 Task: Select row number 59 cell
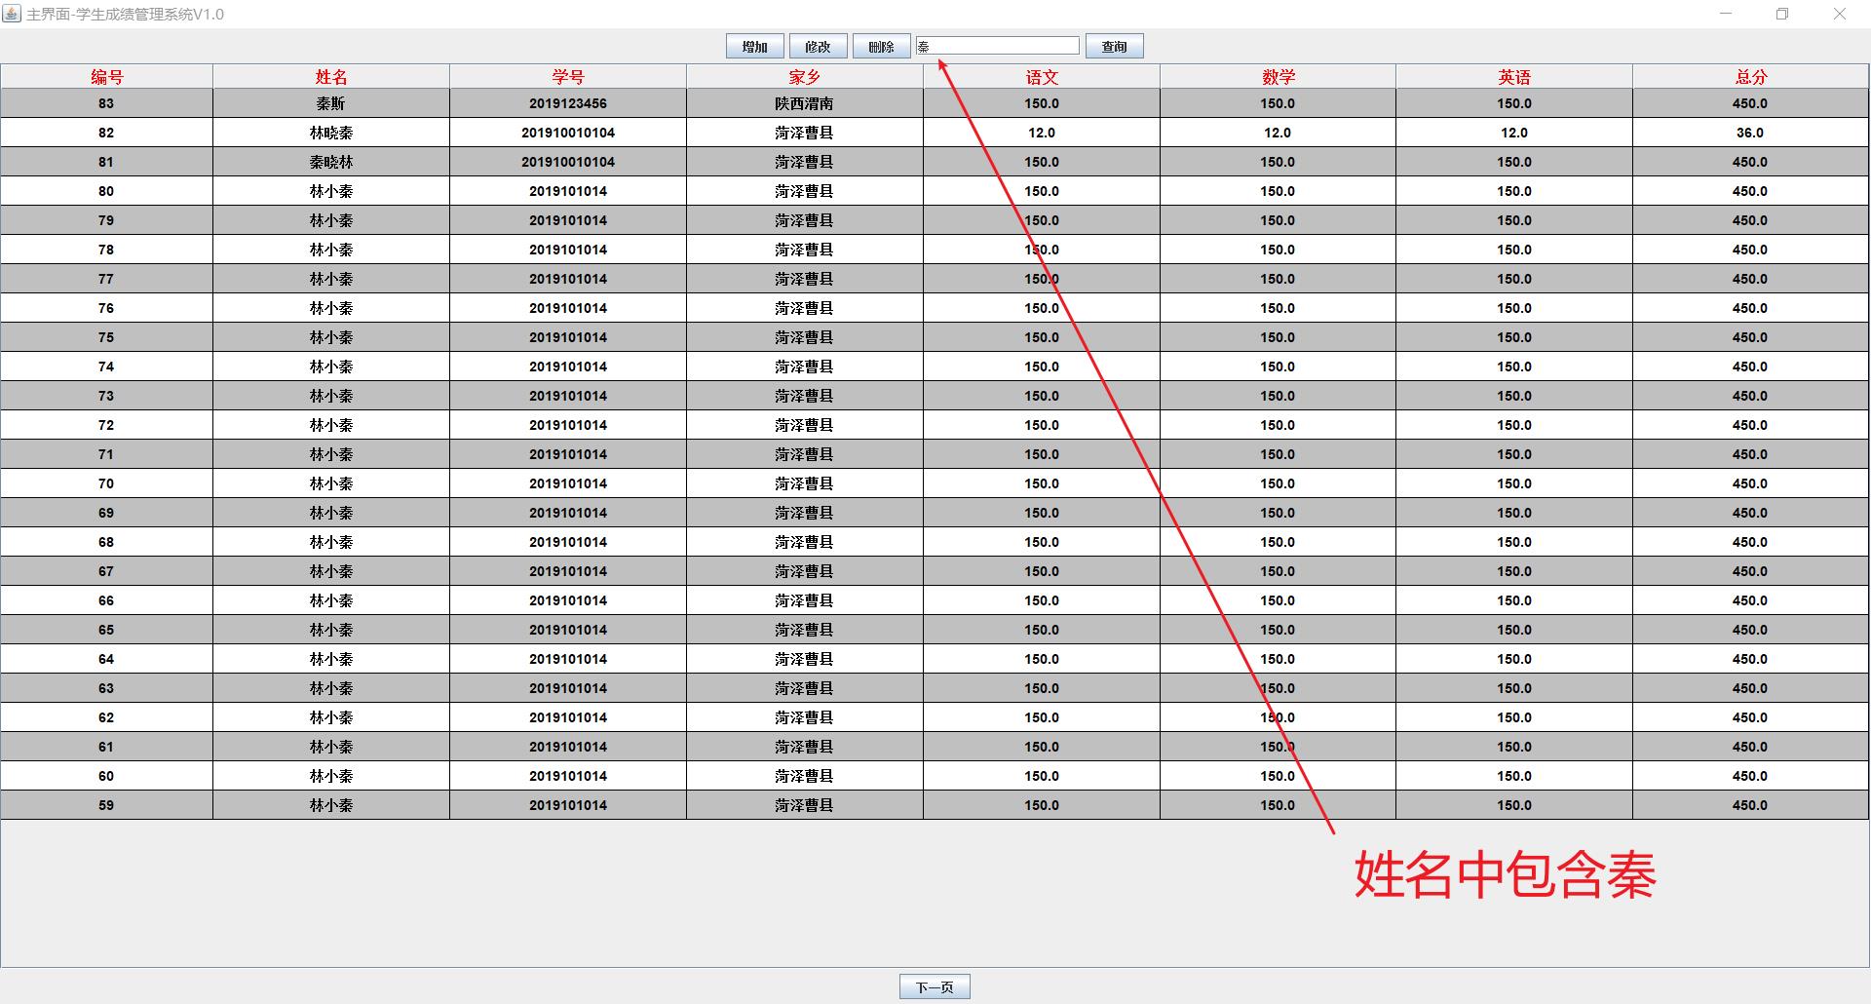click(106, 805)
